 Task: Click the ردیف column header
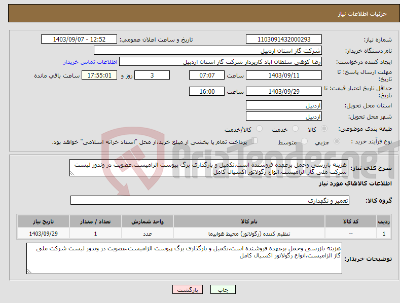[384, 221]
